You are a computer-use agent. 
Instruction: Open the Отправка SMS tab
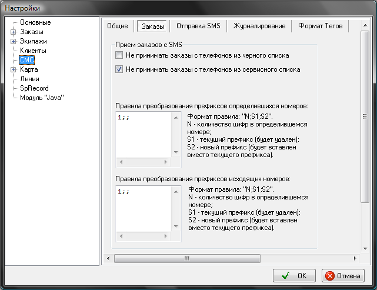(198, 26)
